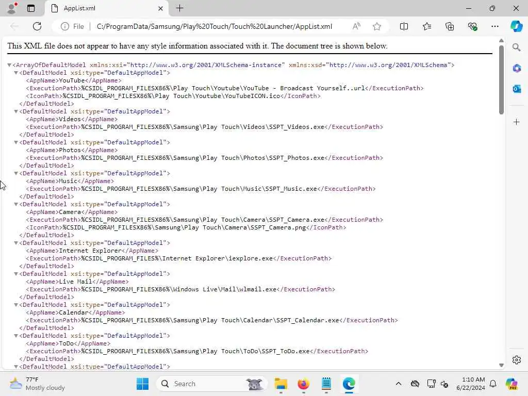Open Notepad app on taskbar

point(326,384)
